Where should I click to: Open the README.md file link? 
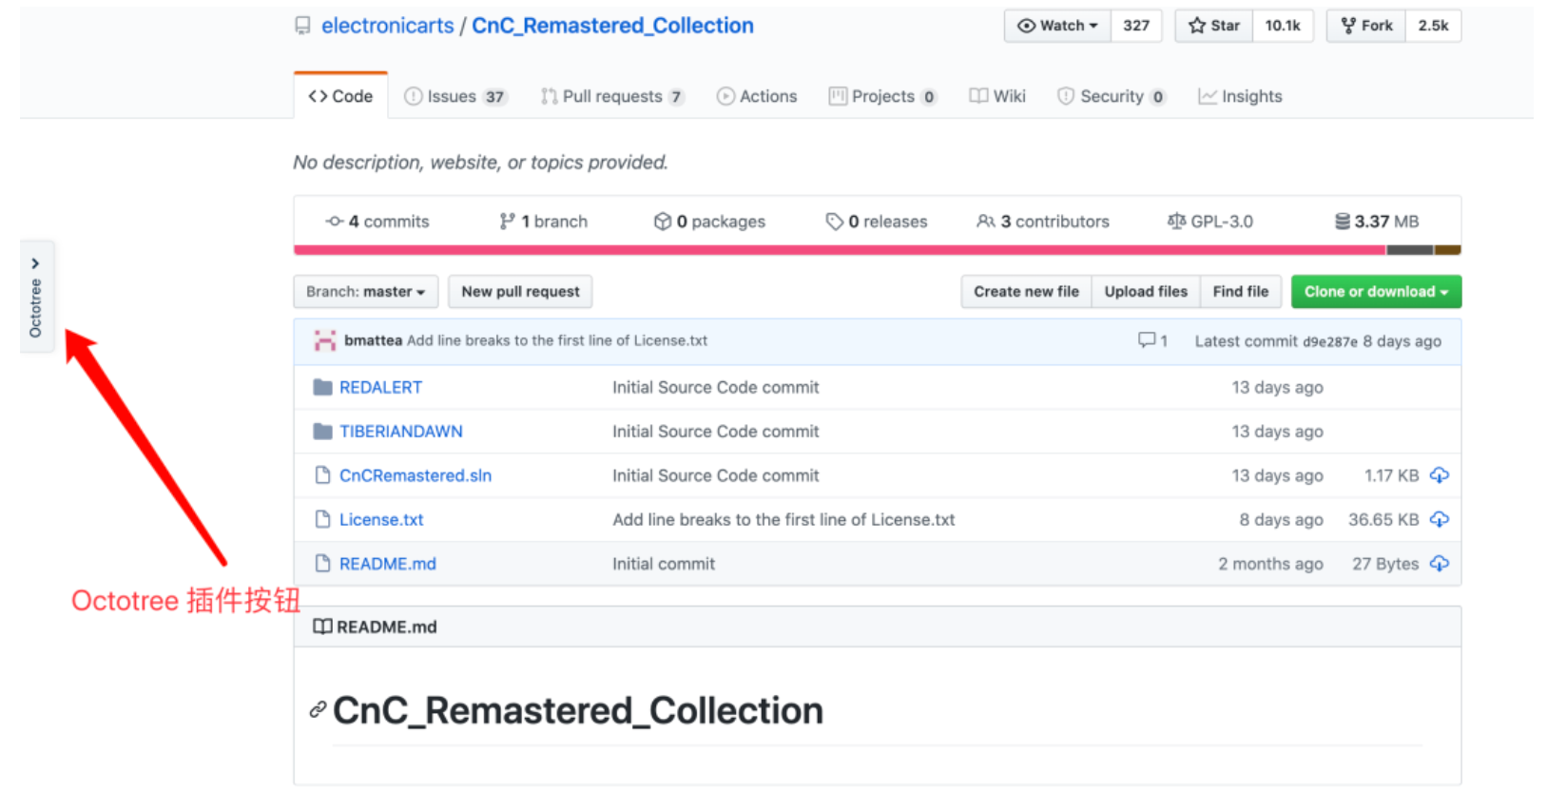pos(388,564)
